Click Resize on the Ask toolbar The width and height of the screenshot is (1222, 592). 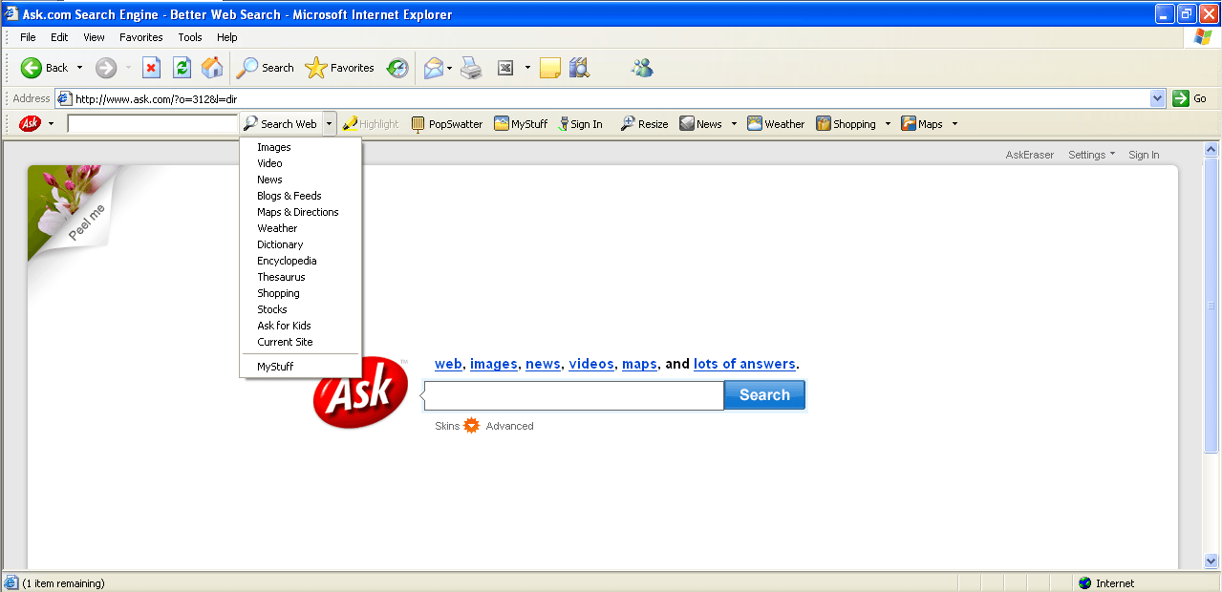643,123
